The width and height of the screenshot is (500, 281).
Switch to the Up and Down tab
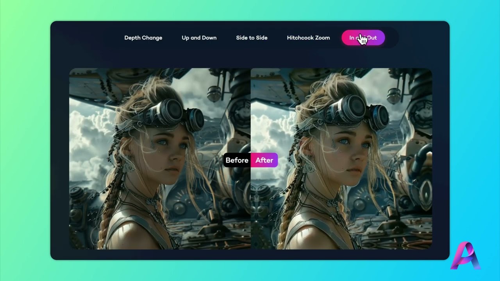tap(199, 38)
